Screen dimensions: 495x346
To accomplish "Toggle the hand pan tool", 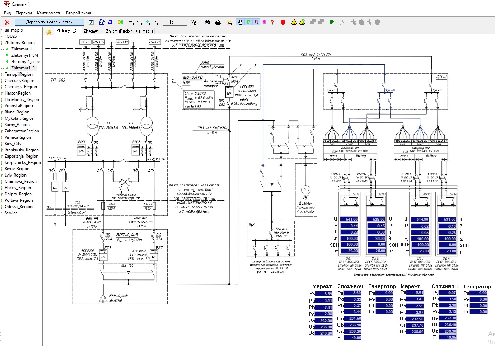I will tap(240, 22).
